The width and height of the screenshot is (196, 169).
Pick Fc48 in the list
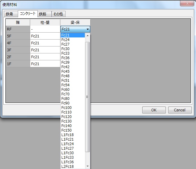pyautogui.click(x=73, y=76)
